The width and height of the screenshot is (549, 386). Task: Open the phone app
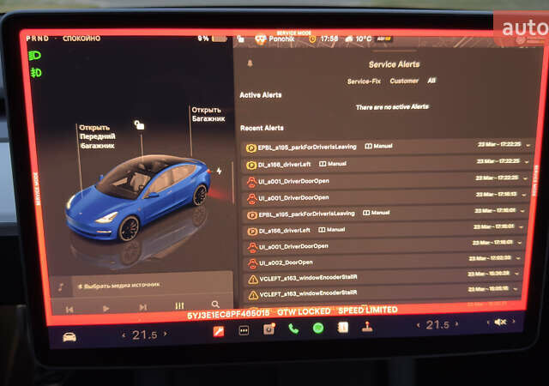(293, 329)
